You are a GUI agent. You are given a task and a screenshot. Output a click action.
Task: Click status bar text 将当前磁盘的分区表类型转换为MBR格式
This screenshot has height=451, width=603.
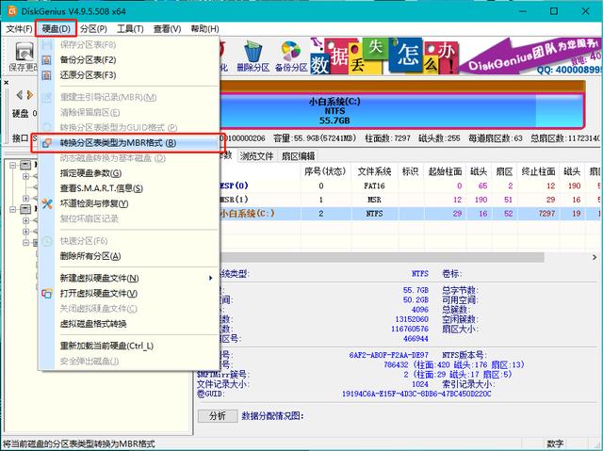coord(79,444)
